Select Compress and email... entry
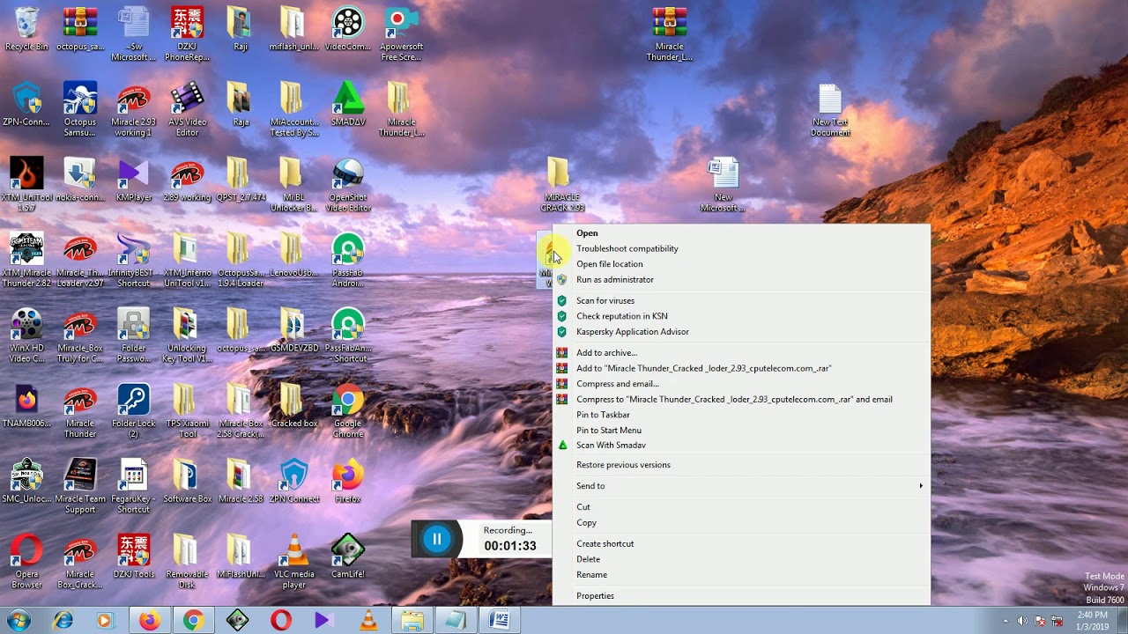Screen dimensions: 1128x634 pos(741,384)
